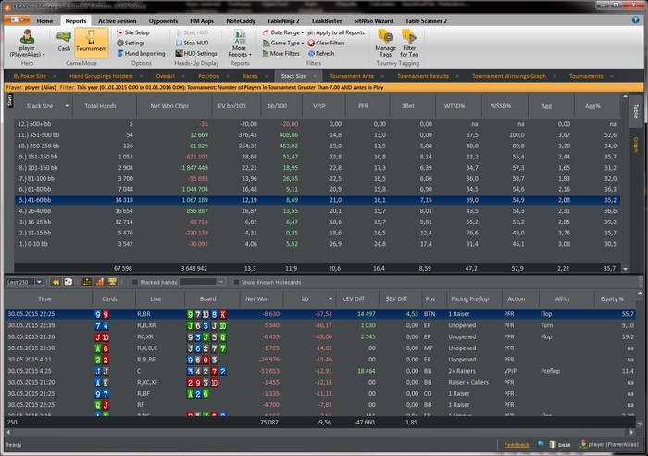Click the orange bar chart icon
The height and width of the screenshot is (456, 648).
[100, 282]
